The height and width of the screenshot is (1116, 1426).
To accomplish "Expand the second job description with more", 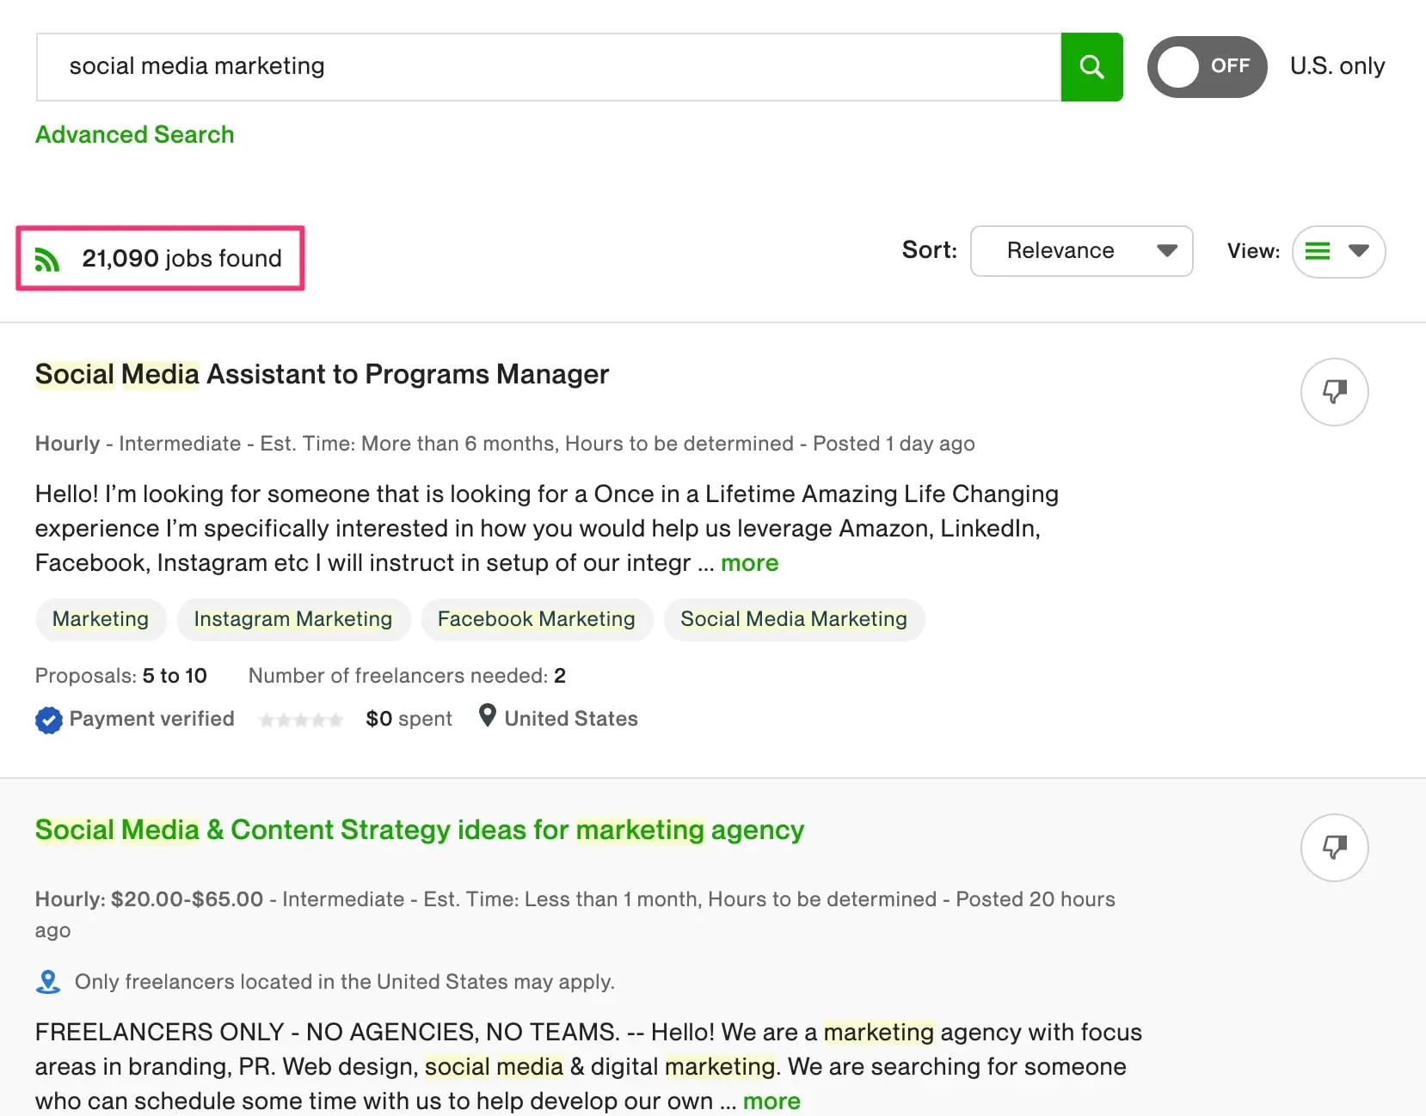I will (x=771, y=1101).
